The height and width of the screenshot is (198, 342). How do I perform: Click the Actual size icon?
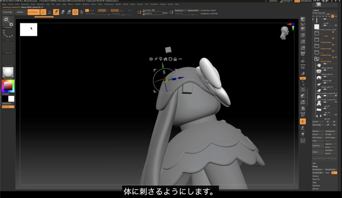point(303,41)
